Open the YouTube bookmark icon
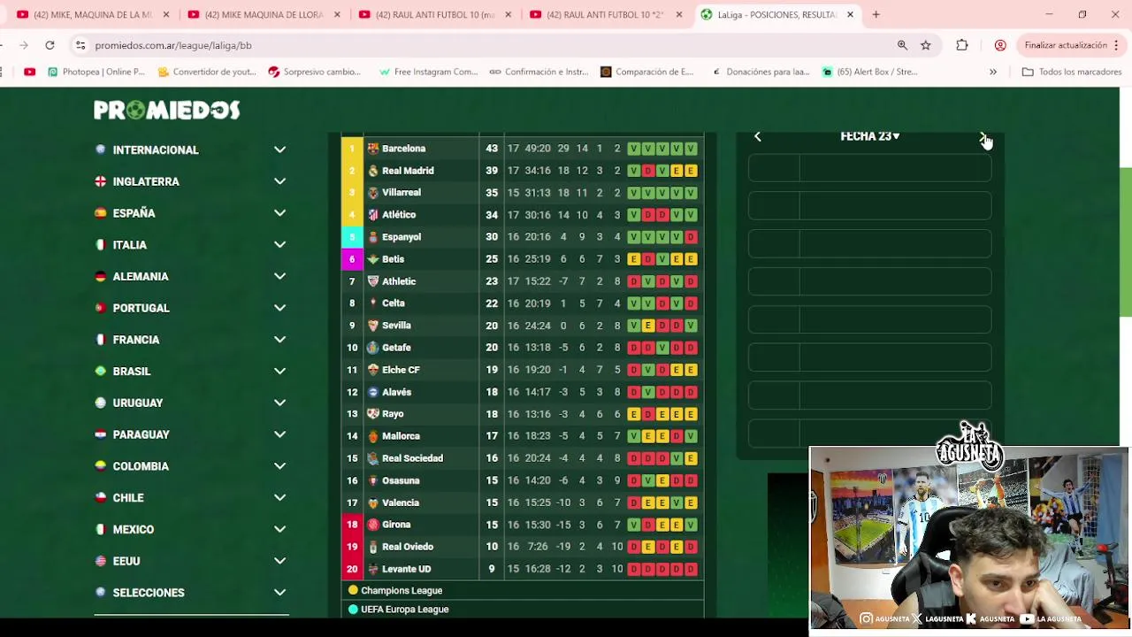The height and width of the screenshot is (637, 1132). (x=30, y=72)
